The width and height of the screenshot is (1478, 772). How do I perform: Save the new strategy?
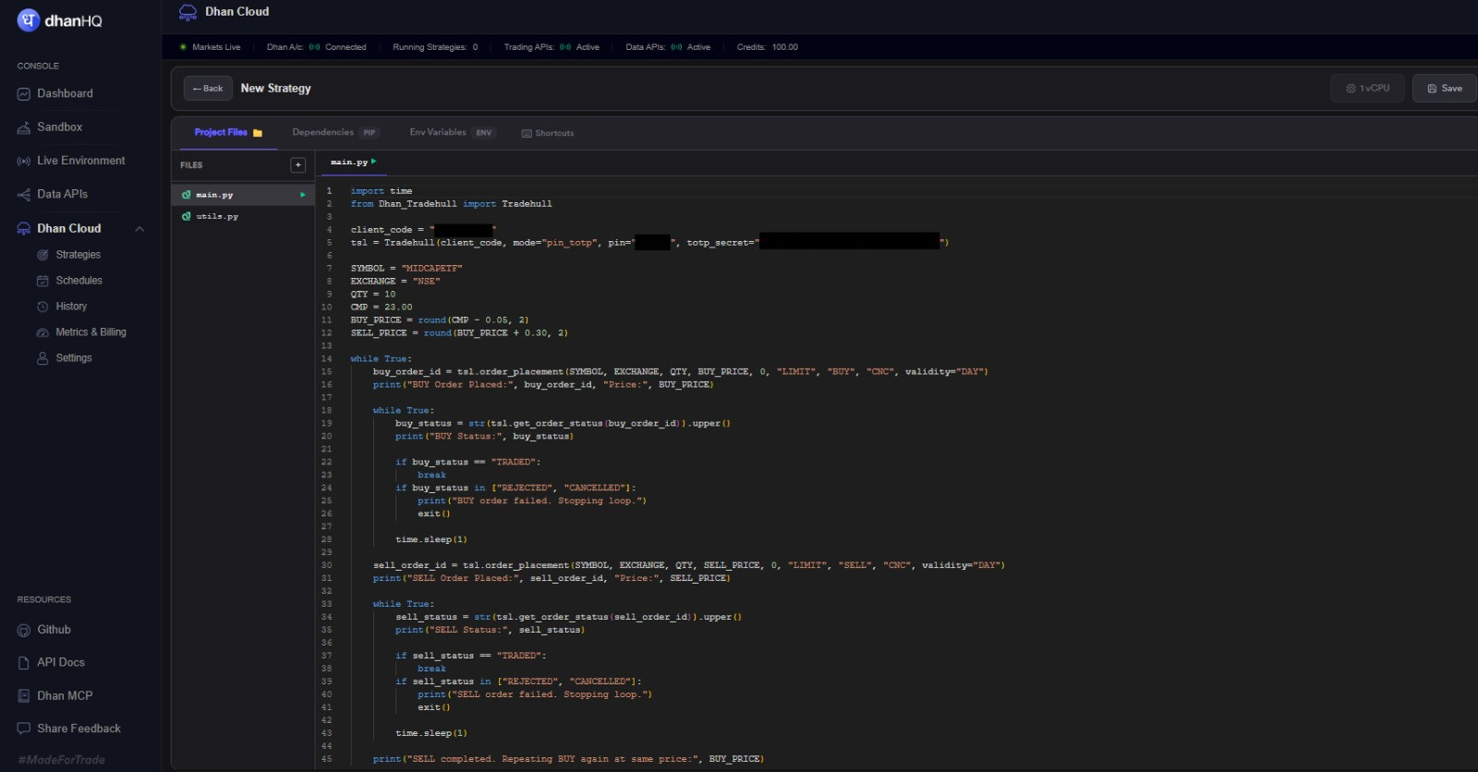[x=1445, y=89]
